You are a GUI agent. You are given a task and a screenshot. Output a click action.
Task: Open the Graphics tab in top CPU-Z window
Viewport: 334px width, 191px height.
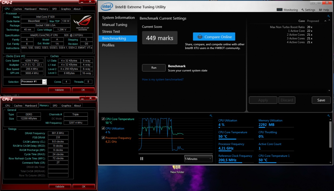pos(66,9)
